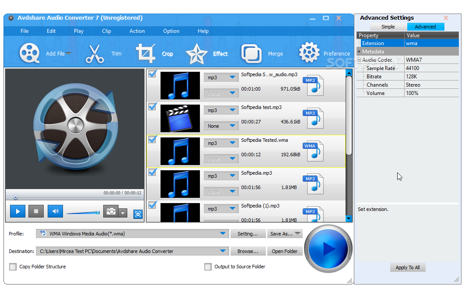Viewport: 465px width, 288px height.
Task: Open the mp3 format dropdown for Softpedia Tested.wma
Action: tap(221, 143)
